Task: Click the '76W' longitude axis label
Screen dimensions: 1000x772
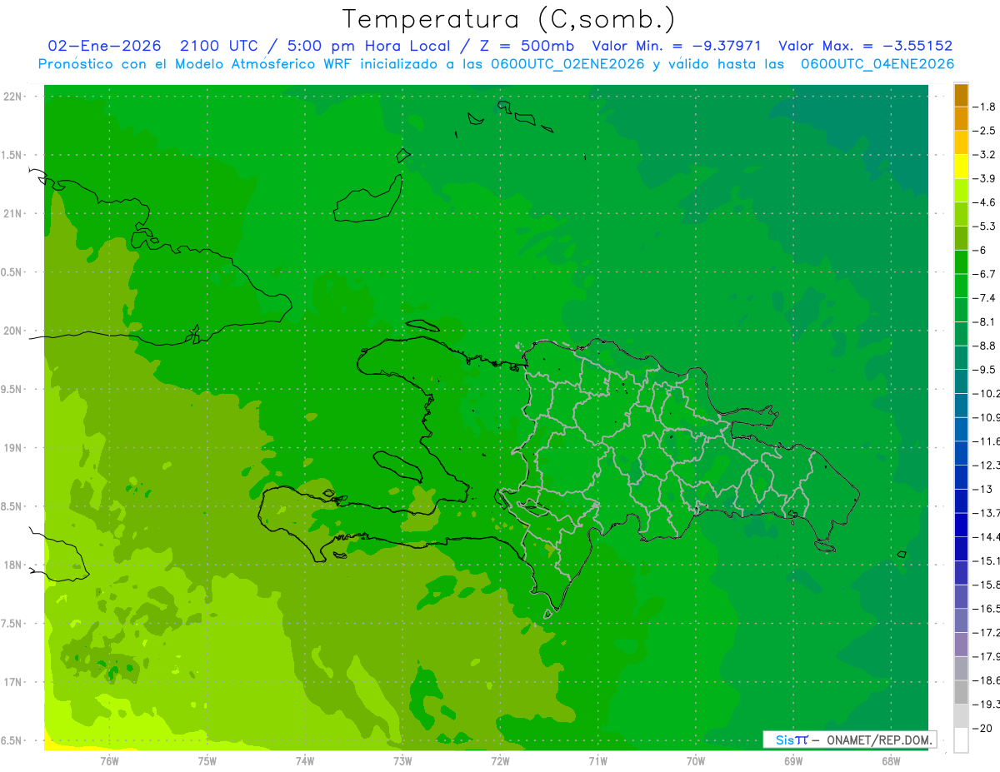Action: pyautogui.click(x=109, y=760)
